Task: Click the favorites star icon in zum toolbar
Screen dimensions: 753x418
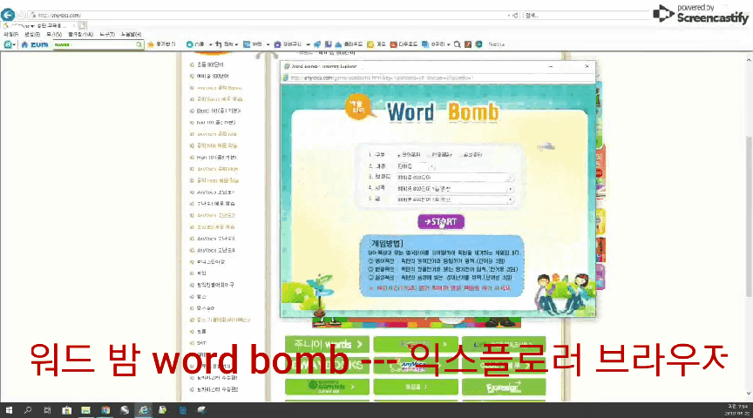Action: (x=150, y=44)
